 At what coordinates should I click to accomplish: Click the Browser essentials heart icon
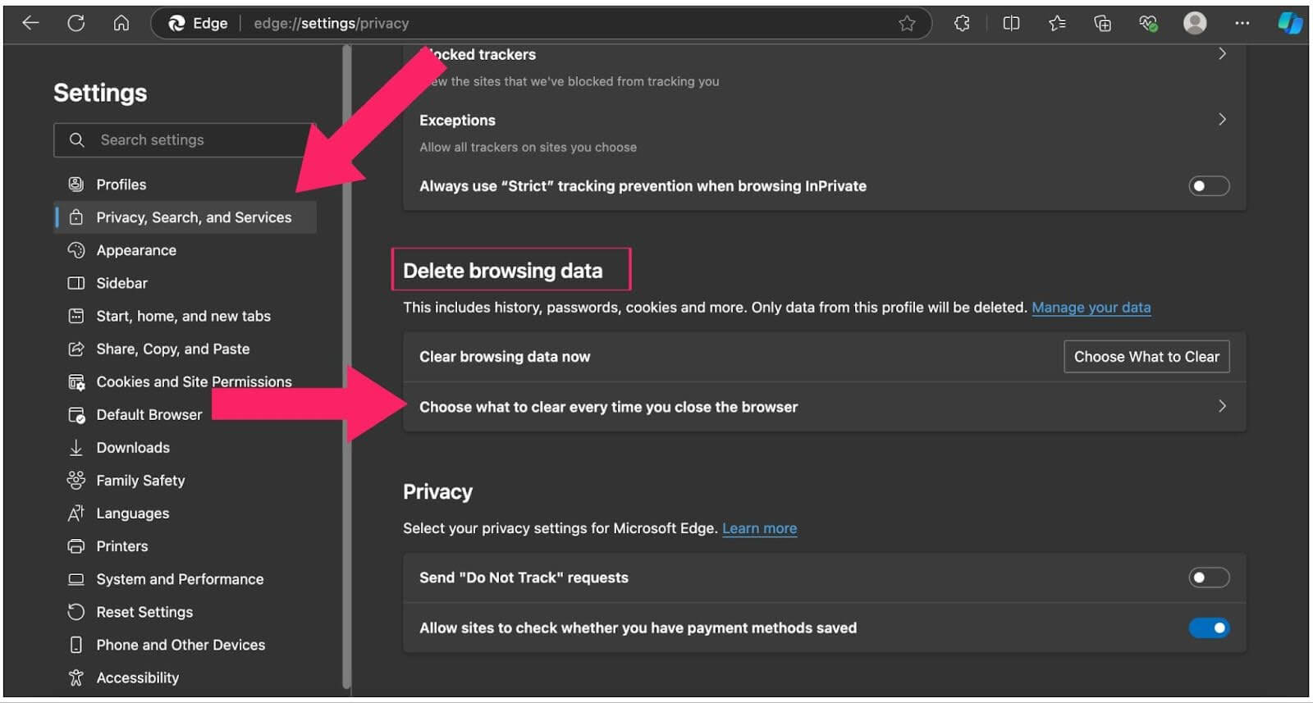(1148, 23)
